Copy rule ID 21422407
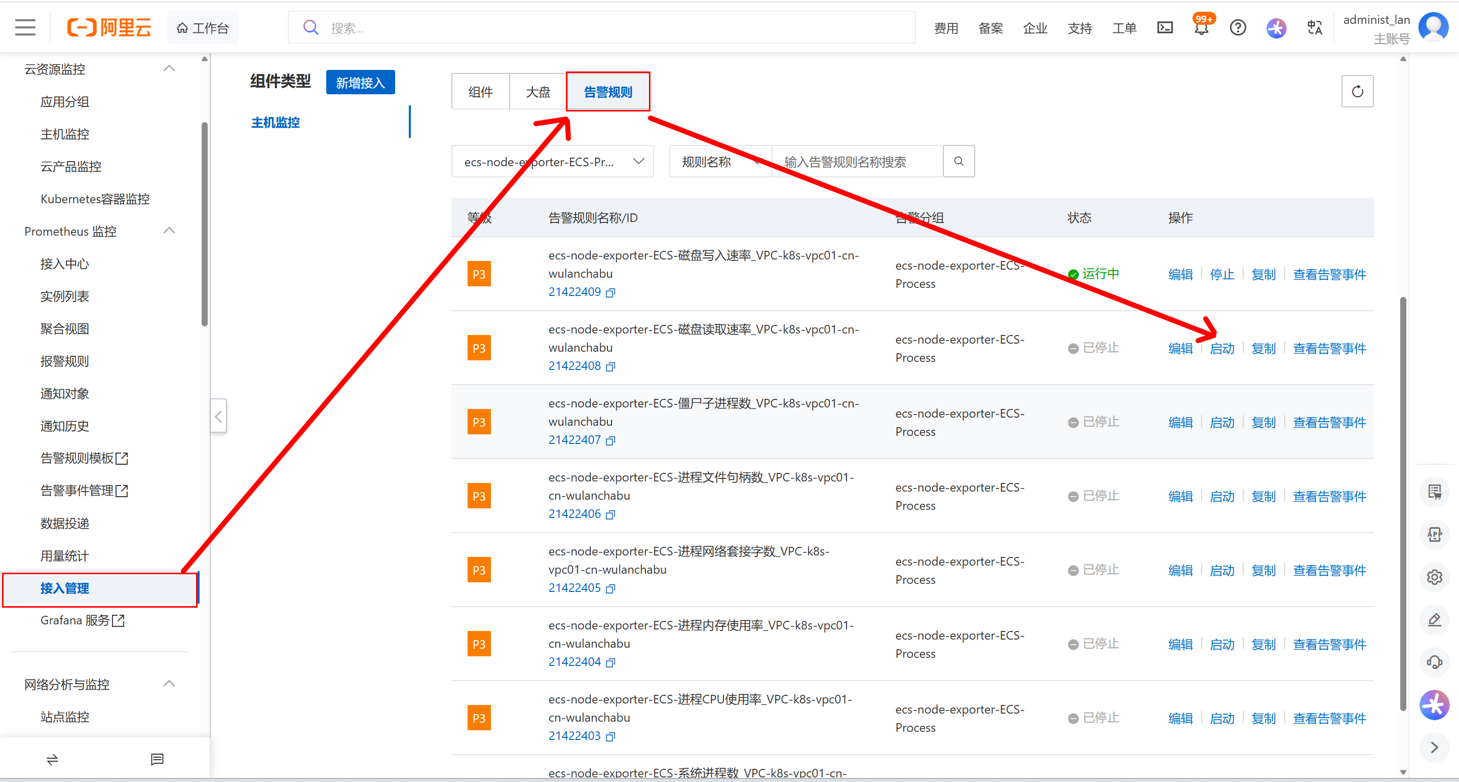This screenshot has height=782, width=1459. (x=610, y=440)
